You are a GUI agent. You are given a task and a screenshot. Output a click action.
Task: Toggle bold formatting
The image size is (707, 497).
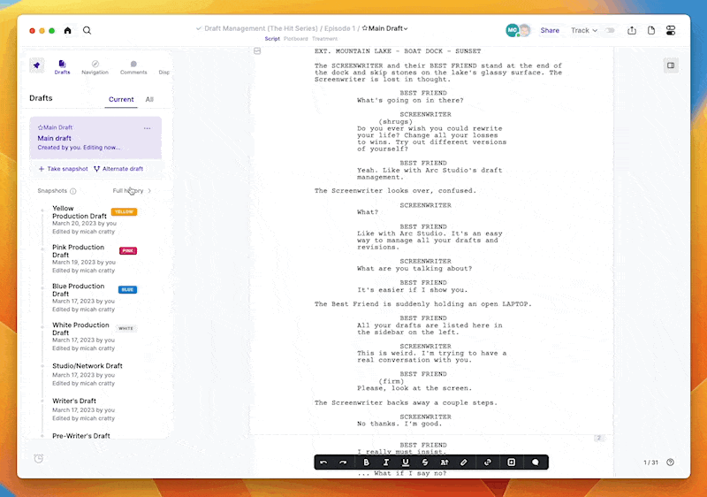[366, 463]
